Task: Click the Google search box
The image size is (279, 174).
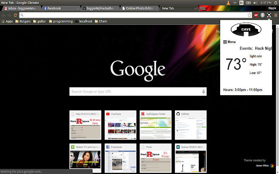Action: click(x=134, y=92)
